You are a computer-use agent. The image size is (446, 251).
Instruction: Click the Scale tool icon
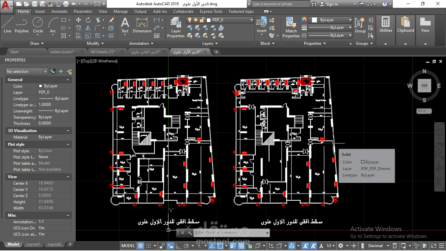(88, 36)
